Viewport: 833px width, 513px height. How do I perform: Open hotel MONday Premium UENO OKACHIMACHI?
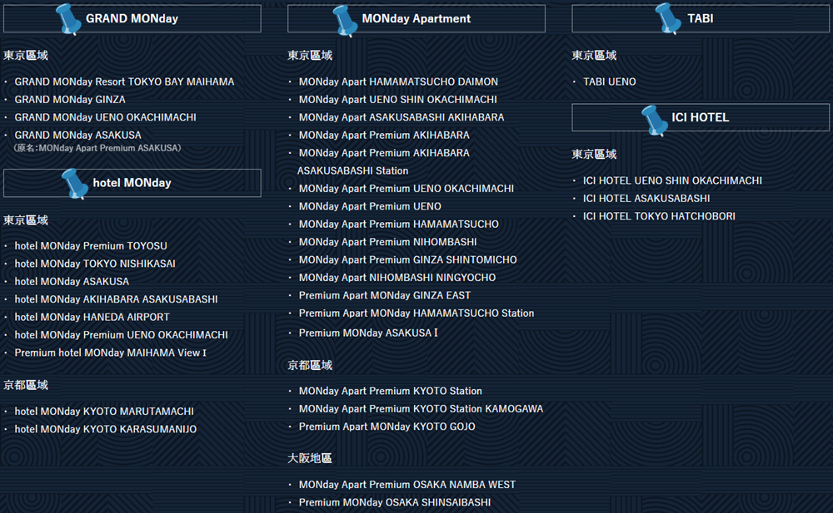click(121, 335)
